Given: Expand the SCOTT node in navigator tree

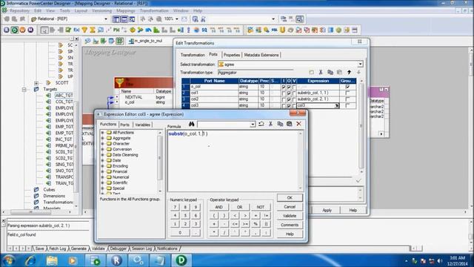Looking at the screenshot, I should 36,82.
